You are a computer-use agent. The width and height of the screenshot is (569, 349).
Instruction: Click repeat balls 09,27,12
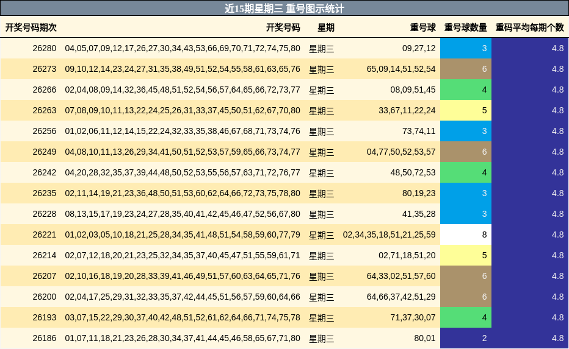419,49
